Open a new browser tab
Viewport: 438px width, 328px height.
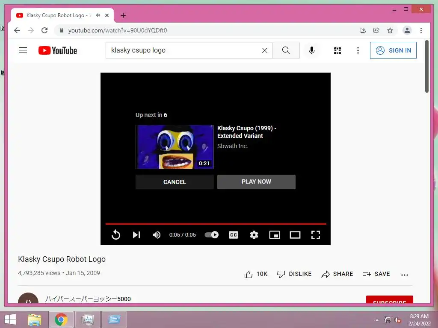tap(123, 15)
